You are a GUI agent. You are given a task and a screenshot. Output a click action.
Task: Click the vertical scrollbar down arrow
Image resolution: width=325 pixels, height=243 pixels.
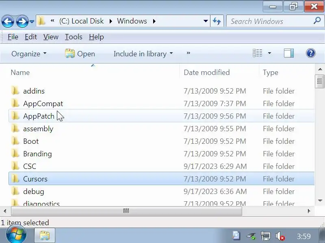(x=320, y=200)
